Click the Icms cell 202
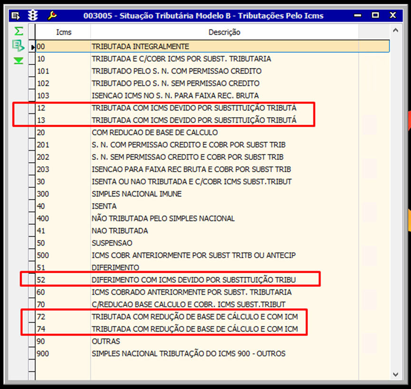Viewport: 411px width, 389px height. pyautogui.click(x=63, y=157)
